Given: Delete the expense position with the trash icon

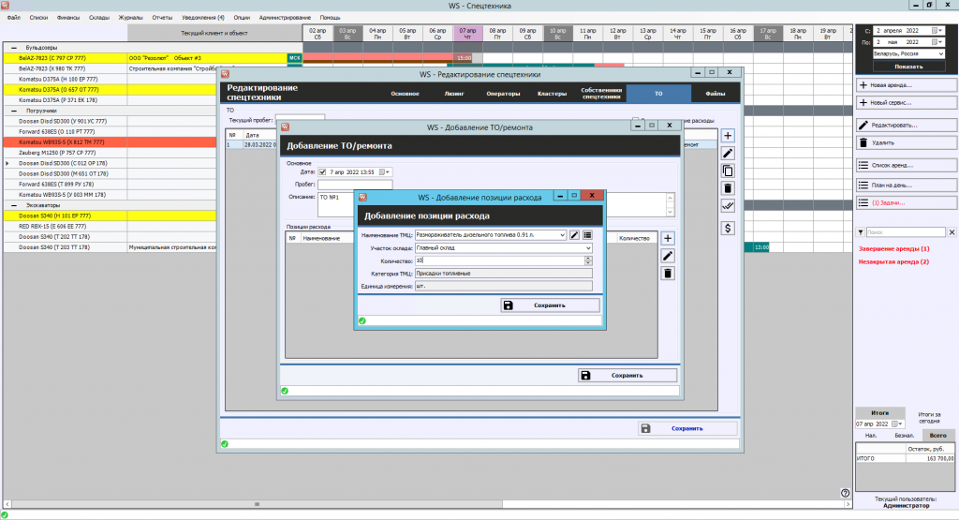Looking at the screenshot, I should (x=668, y=274).
